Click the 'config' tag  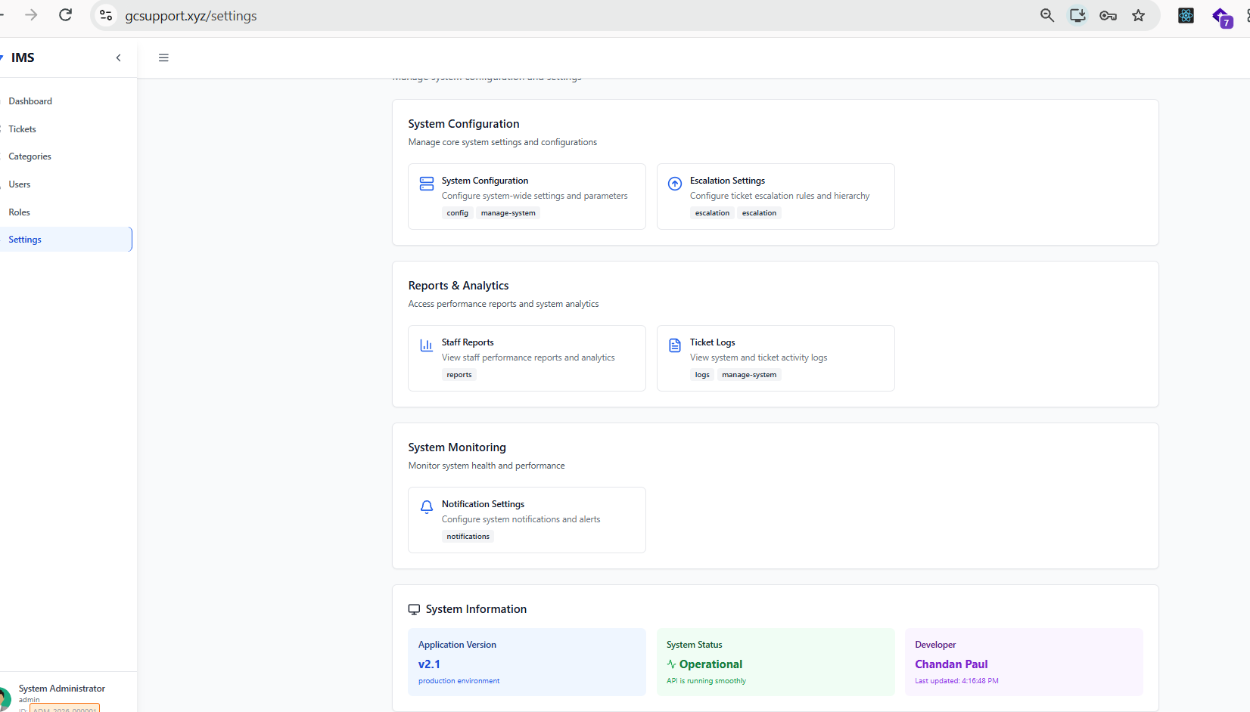point(458,213)
